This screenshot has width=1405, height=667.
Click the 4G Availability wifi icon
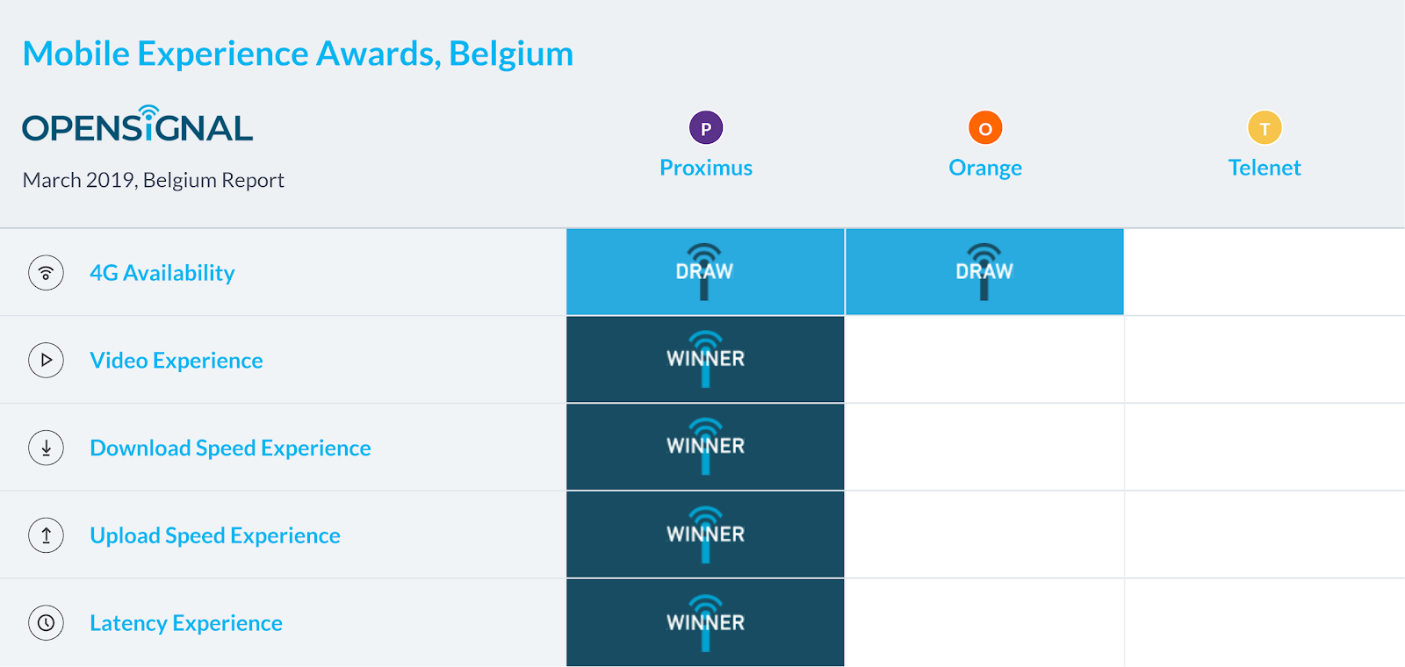pos(46,273)
